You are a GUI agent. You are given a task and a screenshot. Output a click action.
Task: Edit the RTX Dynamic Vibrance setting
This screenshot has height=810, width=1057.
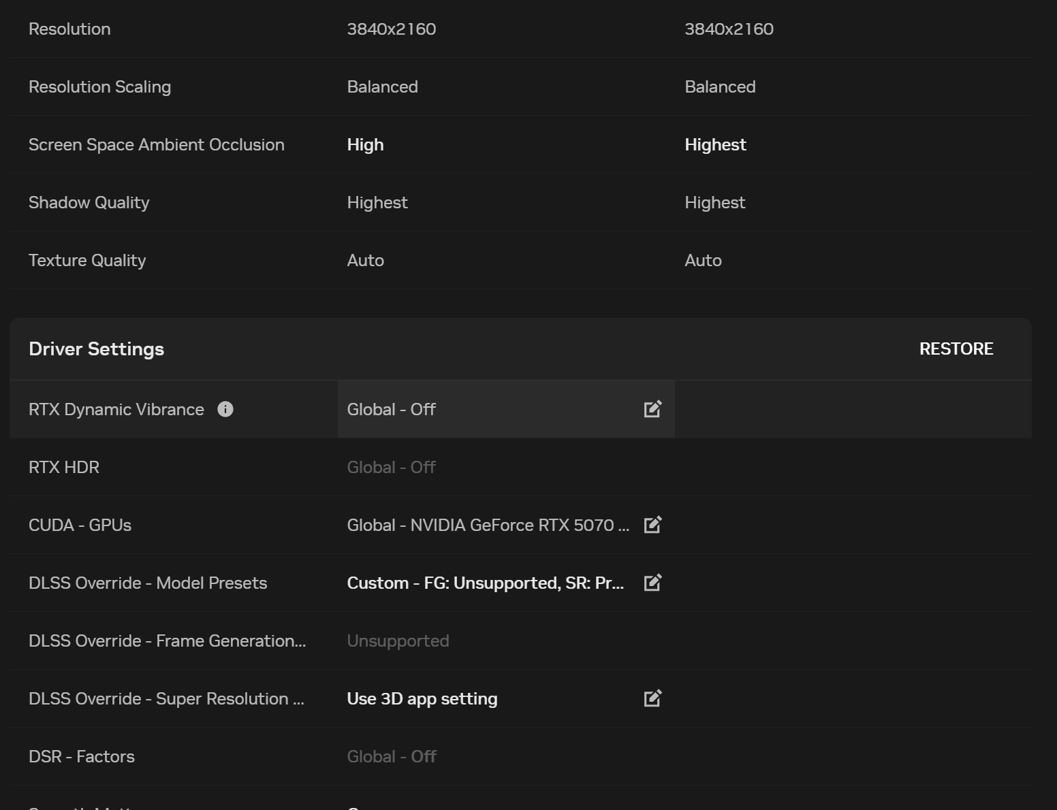pos(652,409)
